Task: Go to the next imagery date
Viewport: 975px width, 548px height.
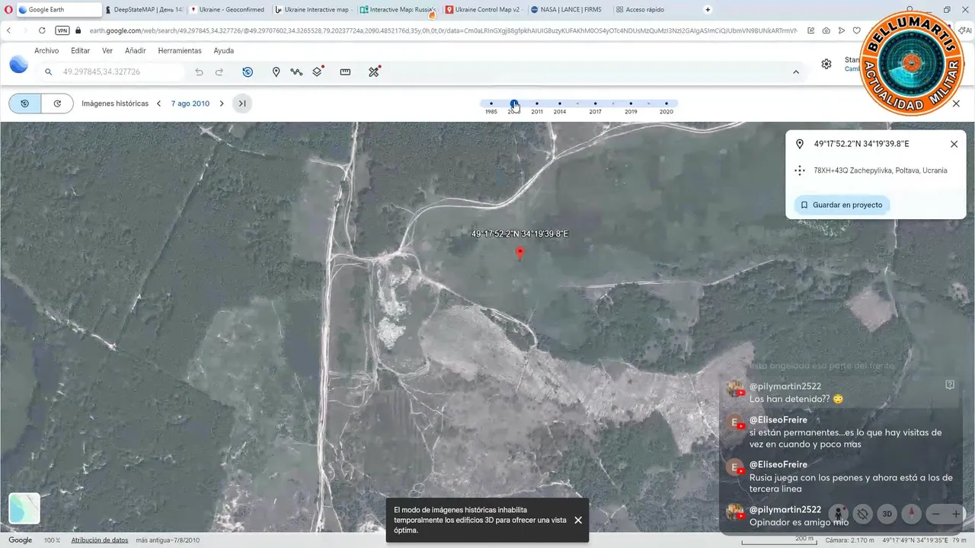Action: (x=222, y=104)
